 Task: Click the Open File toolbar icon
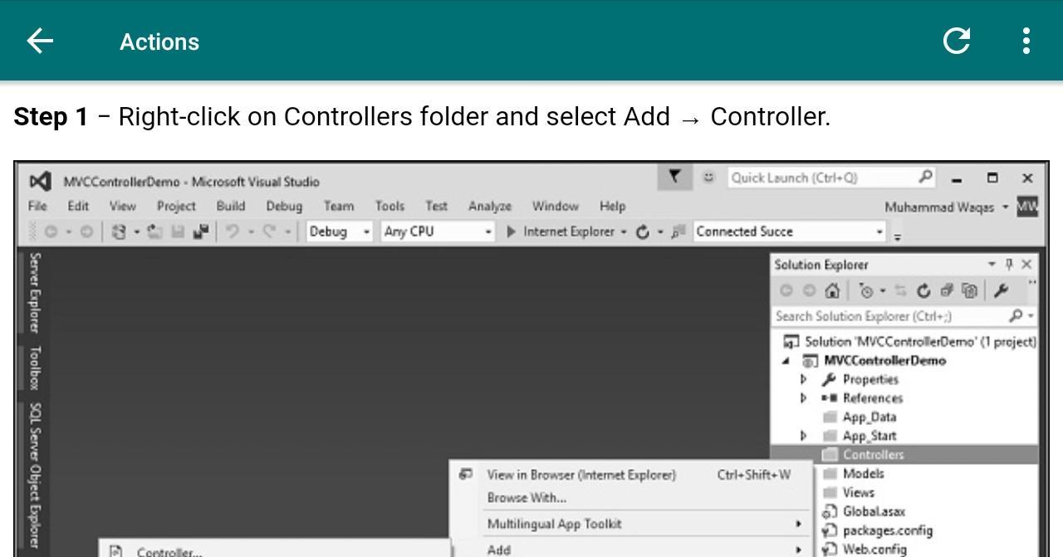pyautogui.click(x=154, y=232)
